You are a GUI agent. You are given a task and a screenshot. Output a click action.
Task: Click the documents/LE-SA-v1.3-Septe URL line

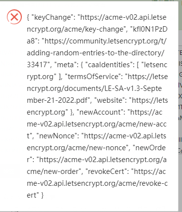[94, 88]
